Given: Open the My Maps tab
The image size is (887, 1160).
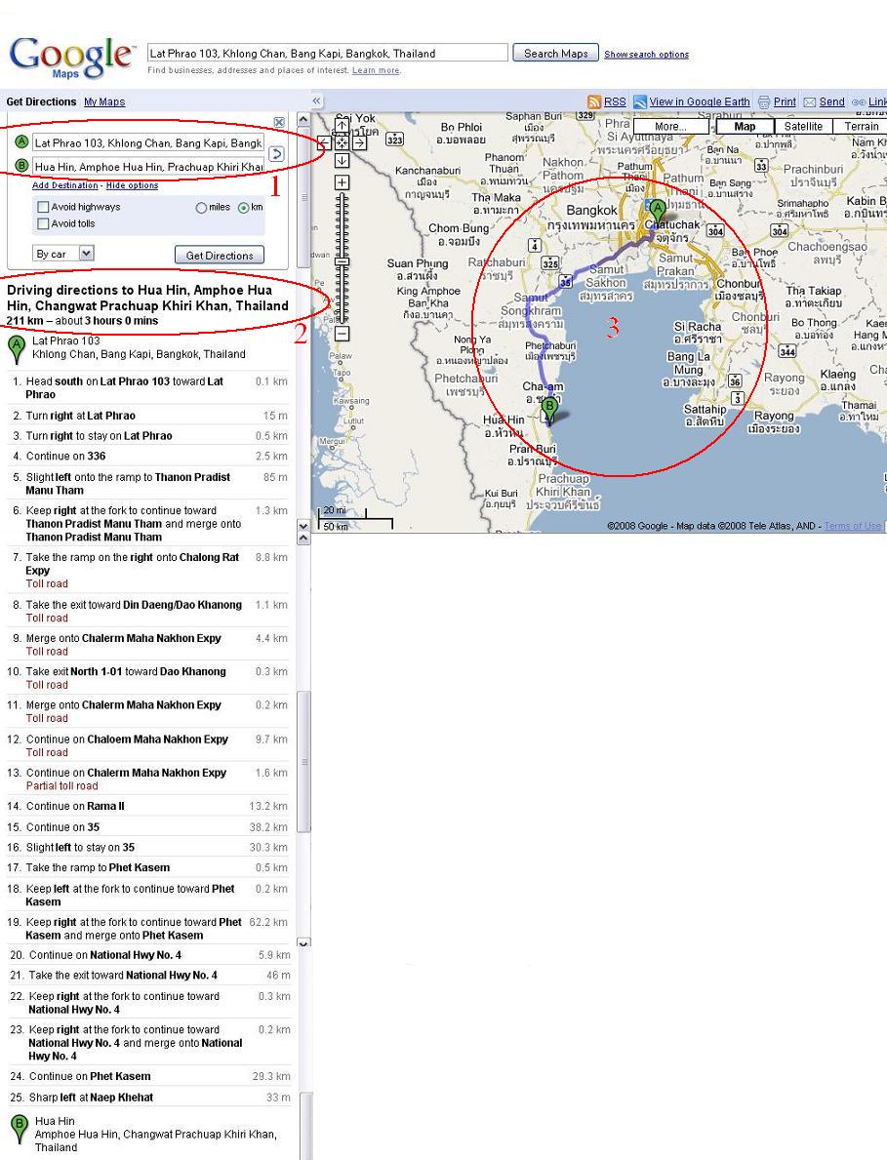Looking at the screenshot, I should (x=104, y=102).
